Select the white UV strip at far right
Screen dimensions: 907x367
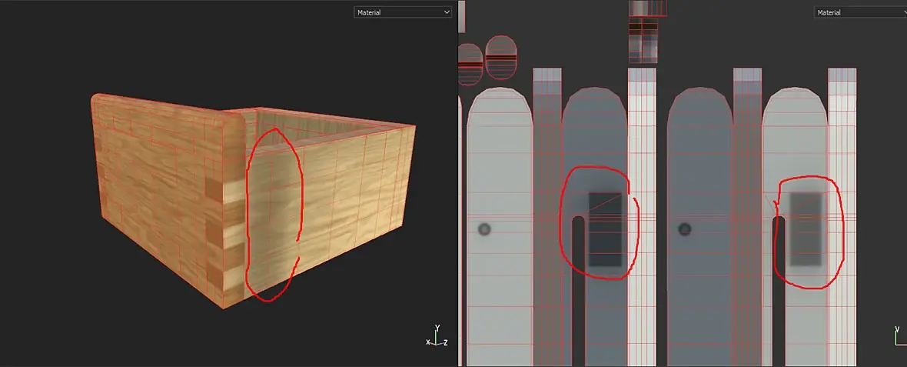tap(842, 217)
